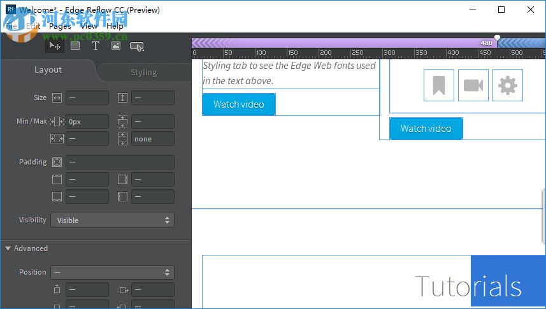This screenshot has width=546, height=309.
Task: Click the bottom padding input field
Action: point(87,196)
